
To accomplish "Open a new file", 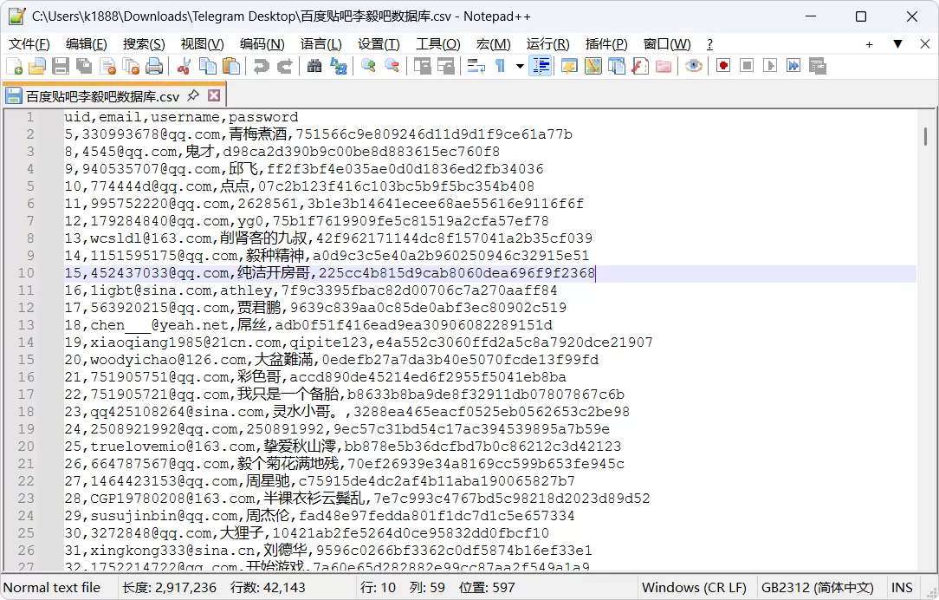I will coord(12,65).
